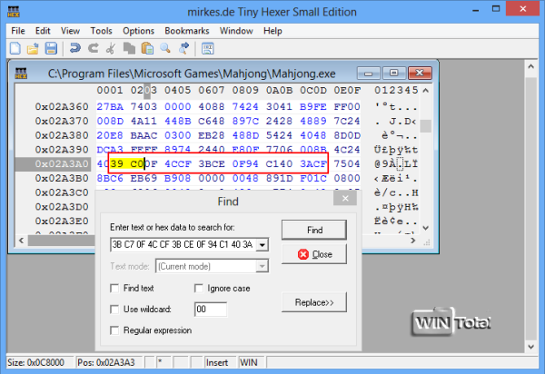Enable the Find text checkbox

click(114, 289)
